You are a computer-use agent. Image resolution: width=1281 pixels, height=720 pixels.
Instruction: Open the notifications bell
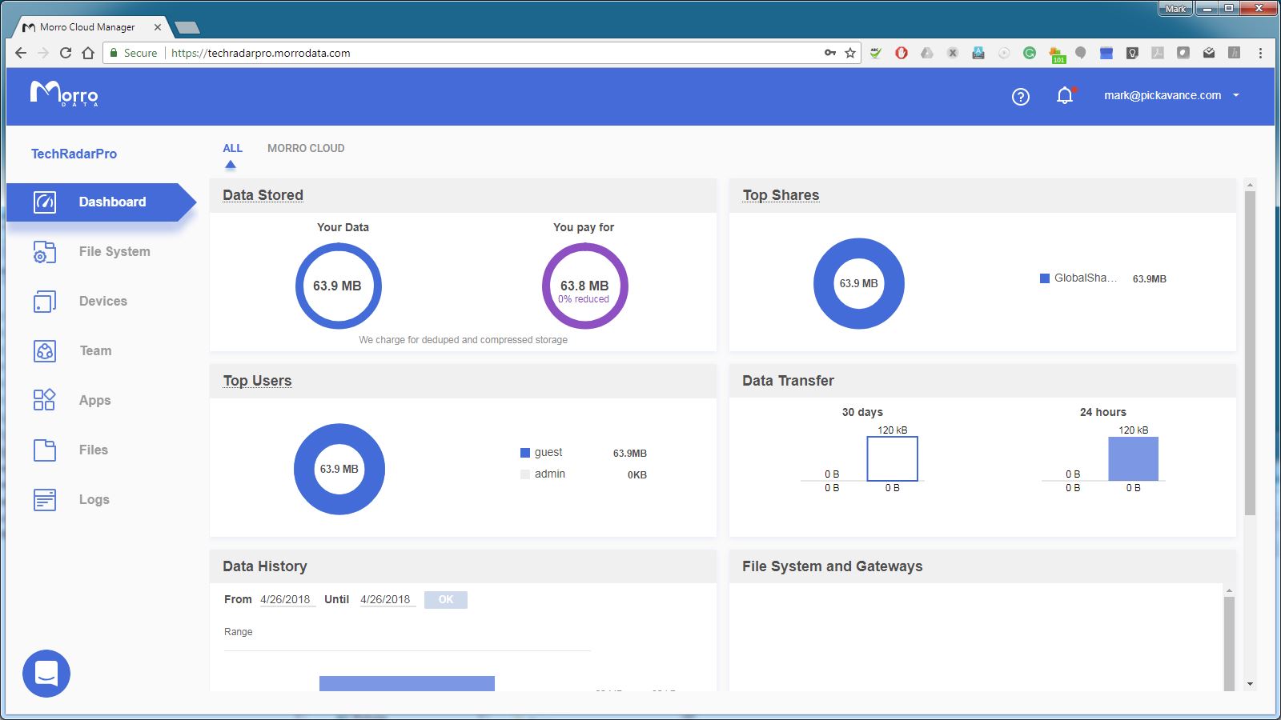(1065, 96)
